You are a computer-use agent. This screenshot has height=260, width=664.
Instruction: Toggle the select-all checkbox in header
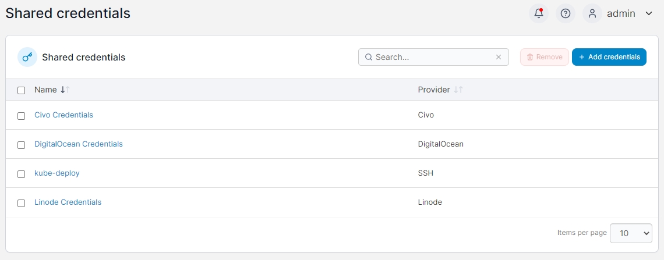coord(22,90)
